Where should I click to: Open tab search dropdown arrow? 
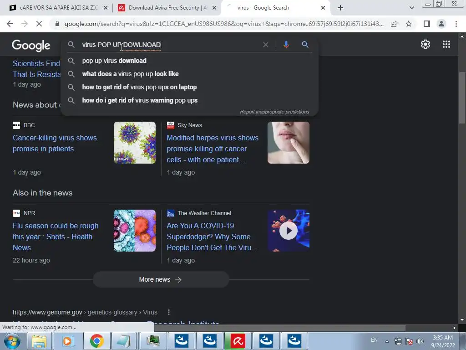[411, 8]
